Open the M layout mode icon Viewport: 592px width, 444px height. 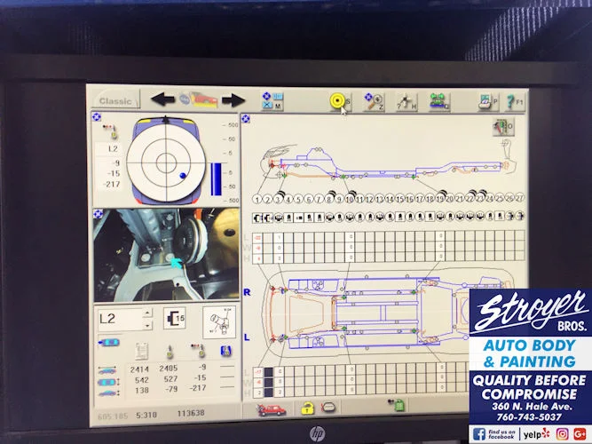click(x=272, y=101)
